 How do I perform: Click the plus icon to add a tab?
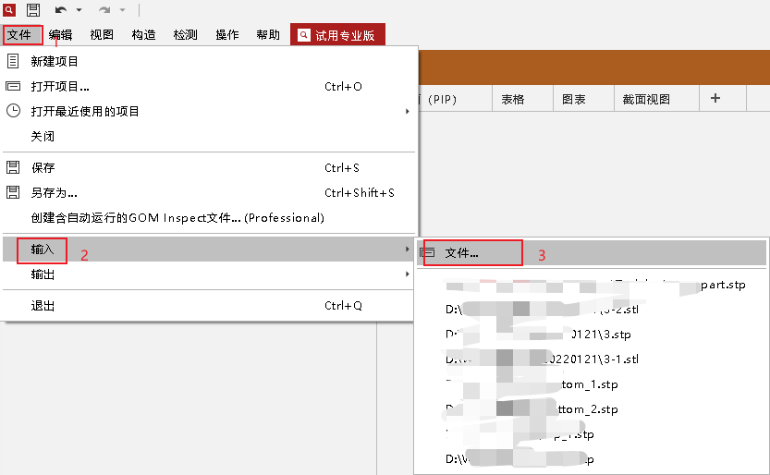coord(715,99)
